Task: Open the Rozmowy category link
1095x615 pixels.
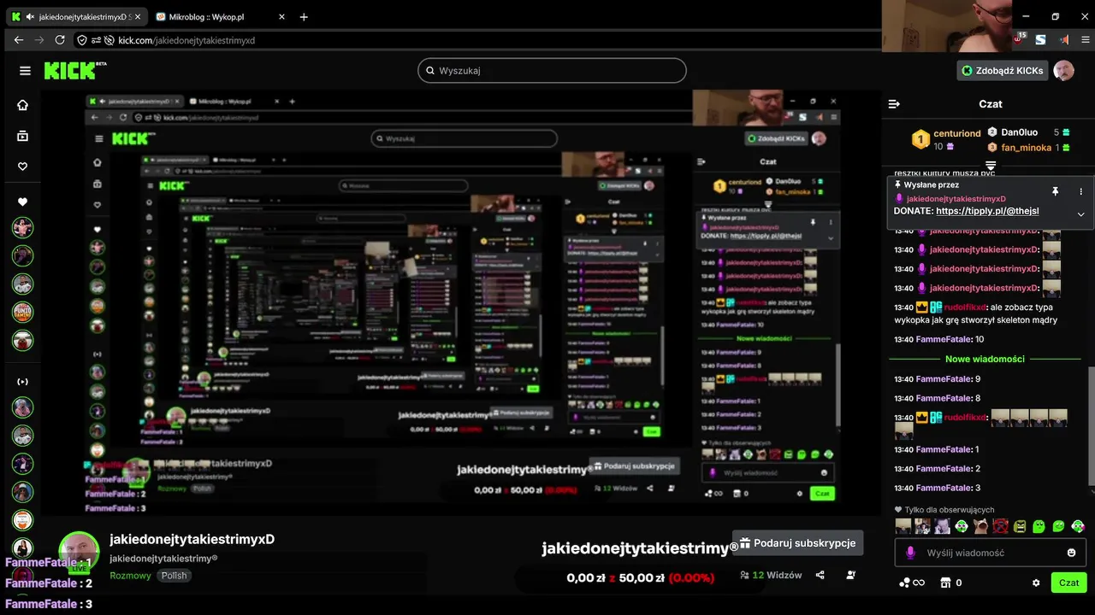Action: 130,576
